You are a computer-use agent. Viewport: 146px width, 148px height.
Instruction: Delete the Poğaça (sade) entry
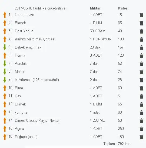click(141, 137)
